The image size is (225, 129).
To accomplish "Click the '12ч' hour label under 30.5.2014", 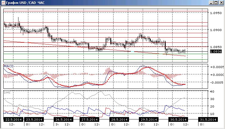I will [186, 125].
